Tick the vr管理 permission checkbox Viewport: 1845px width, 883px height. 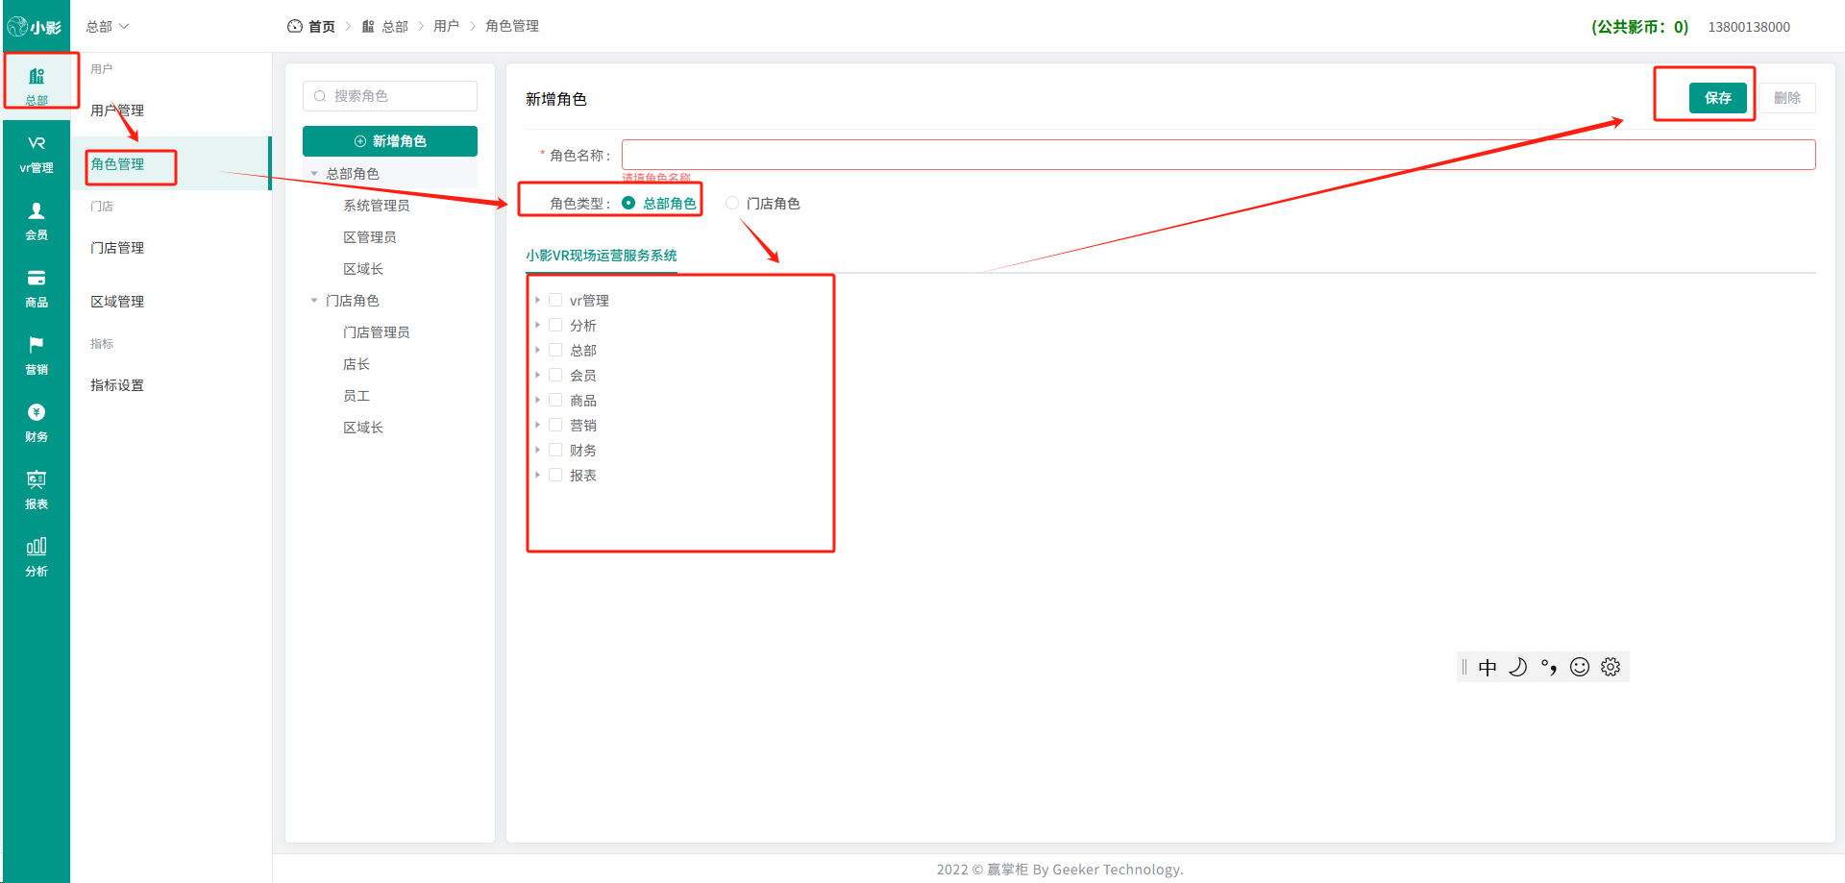(555, 300)
